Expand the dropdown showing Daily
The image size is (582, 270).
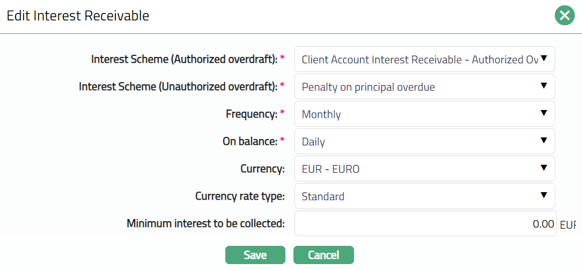[x=424, y=142]
